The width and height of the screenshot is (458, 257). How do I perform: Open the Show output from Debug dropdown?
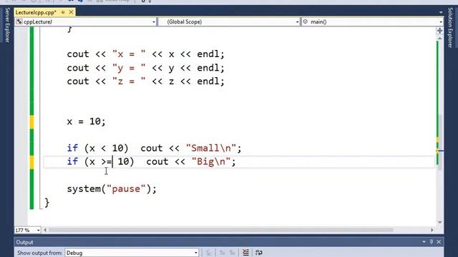pyautogui.click(x=132, y=253)
